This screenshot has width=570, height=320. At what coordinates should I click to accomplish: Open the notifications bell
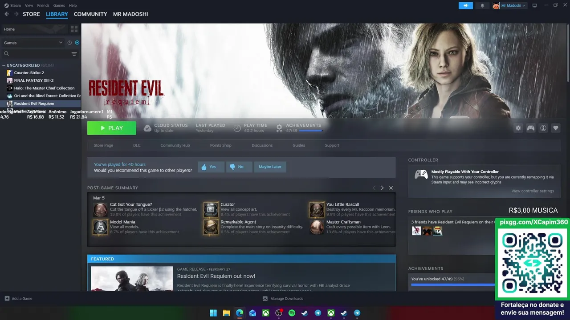482,5
